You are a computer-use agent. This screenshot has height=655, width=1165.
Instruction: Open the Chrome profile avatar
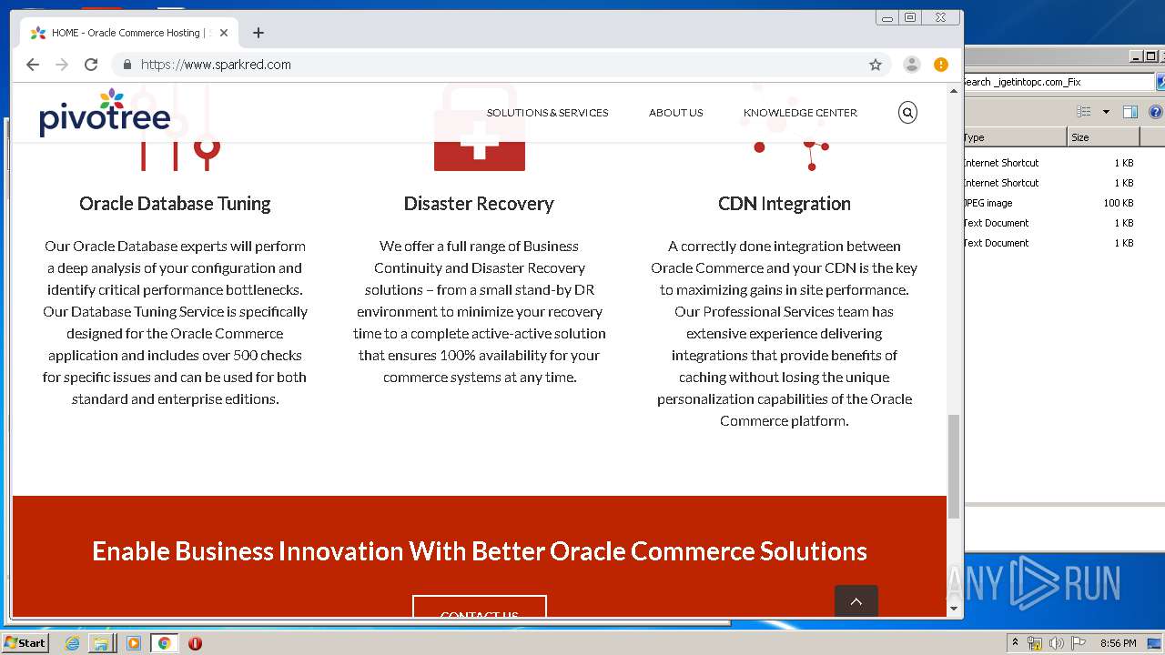click(x=911, y=65)
